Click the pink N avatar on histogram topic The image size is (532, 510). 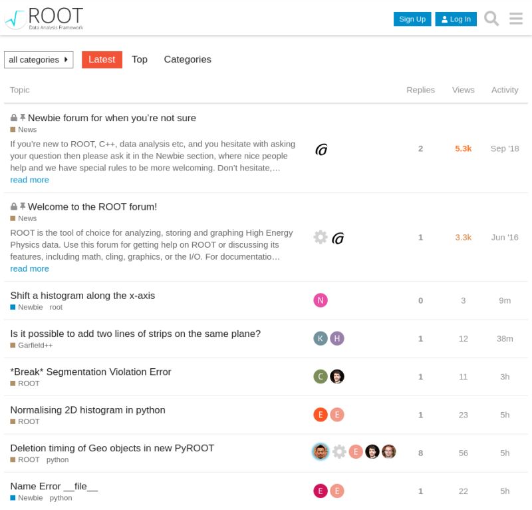[321, 300]
